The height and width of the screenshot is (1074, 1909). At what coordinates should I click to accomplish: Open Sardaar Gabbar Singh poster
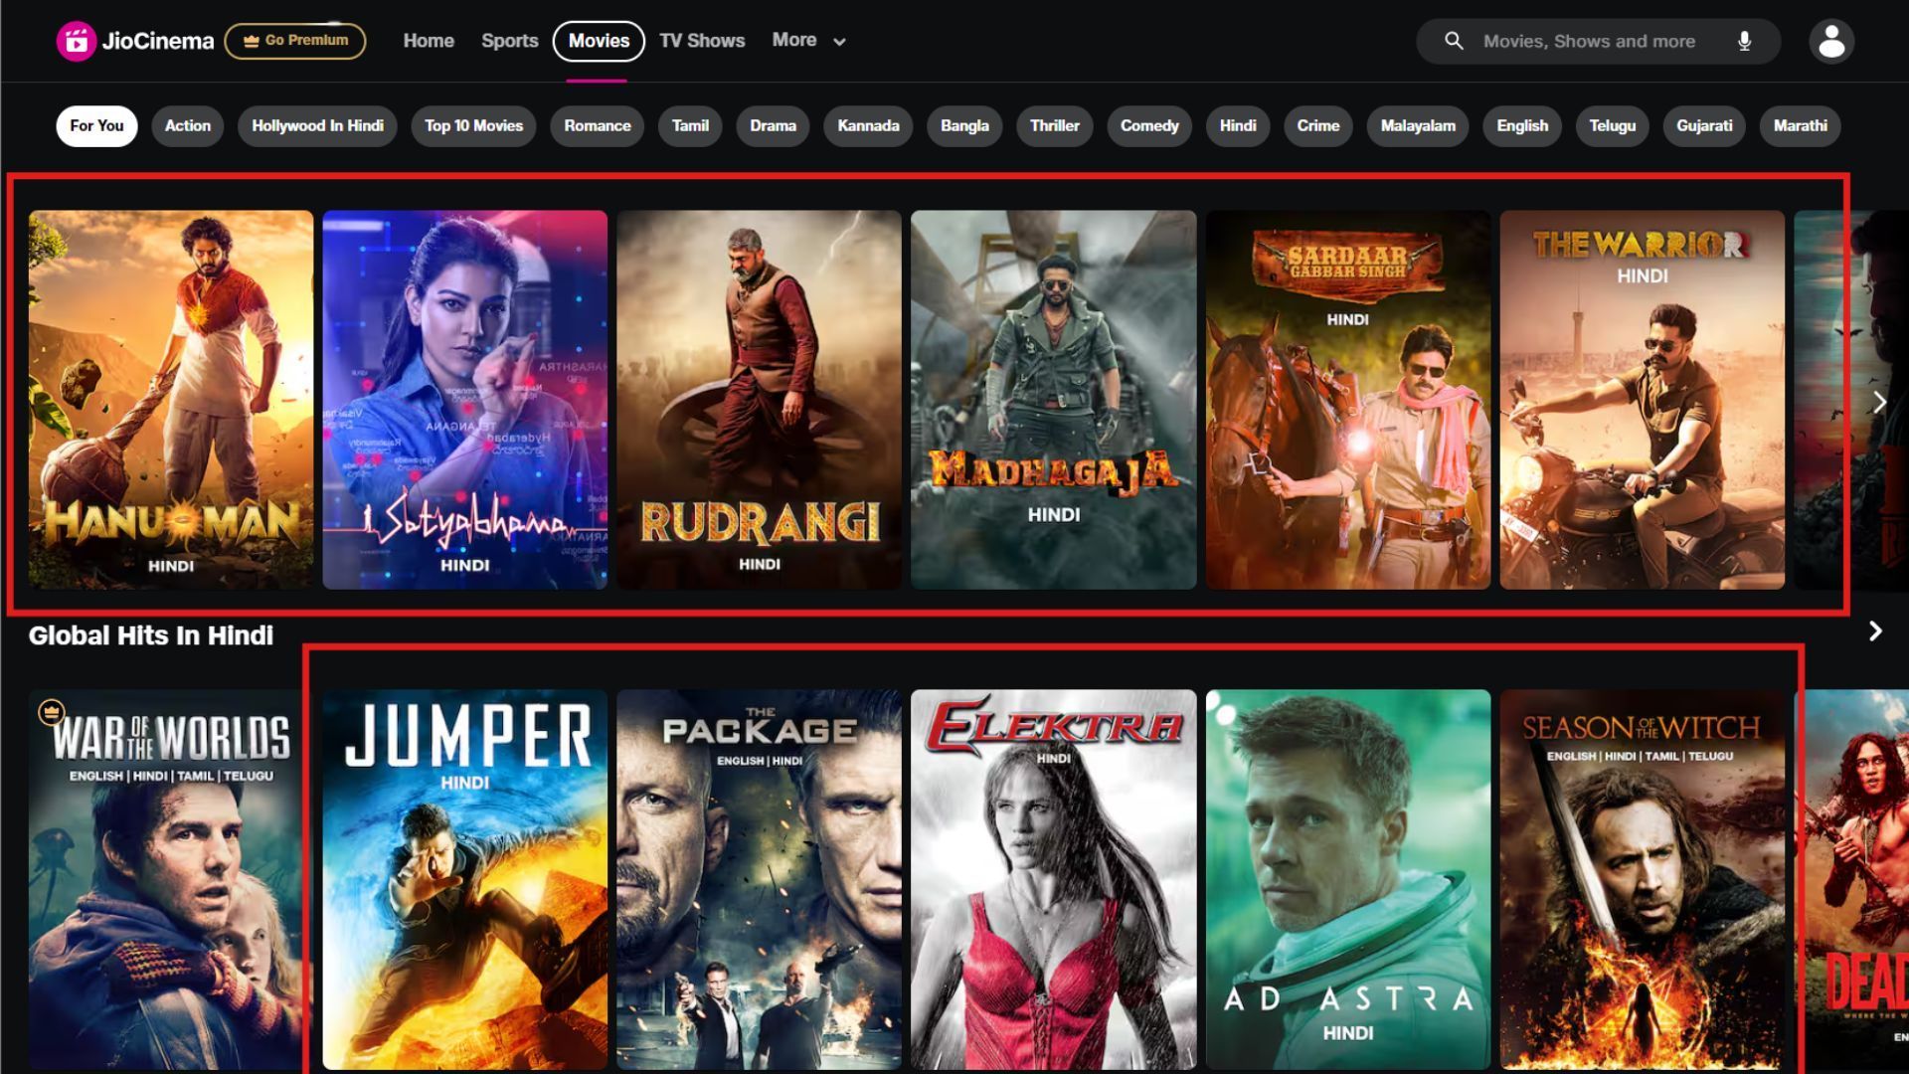coord(1347,400)
